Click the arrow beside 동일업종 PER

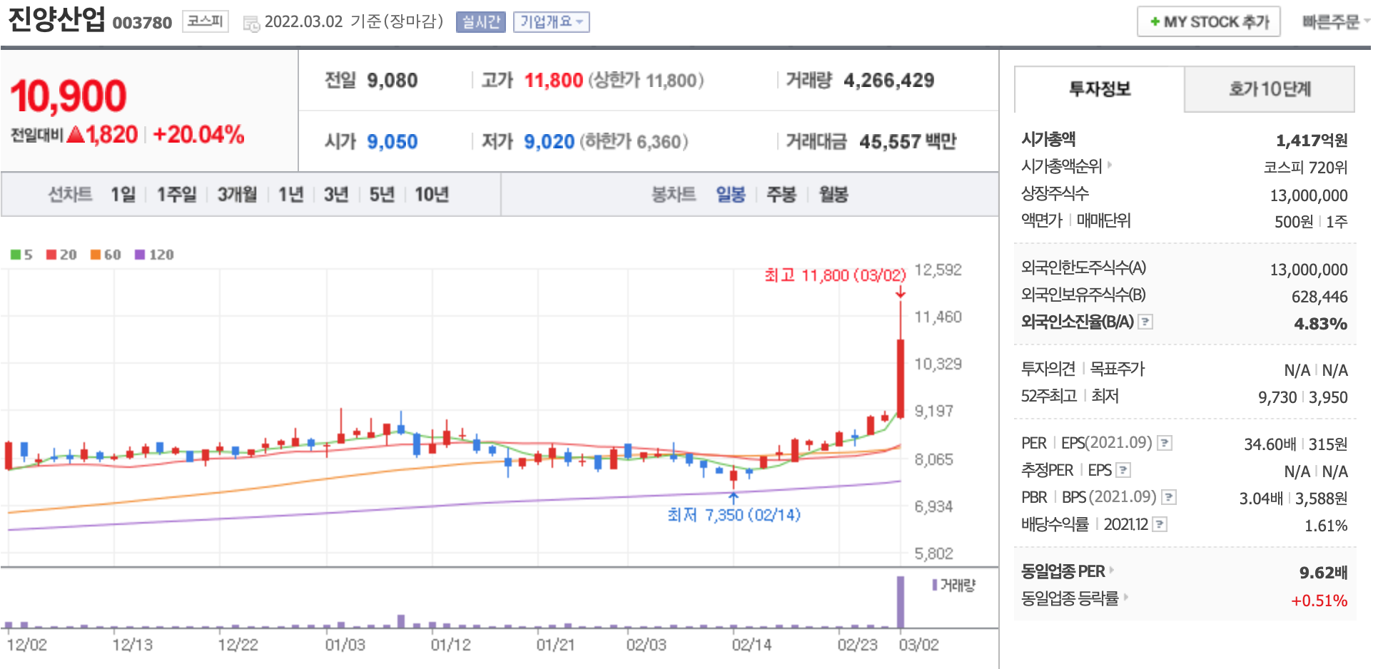(x=1112, y=570)
